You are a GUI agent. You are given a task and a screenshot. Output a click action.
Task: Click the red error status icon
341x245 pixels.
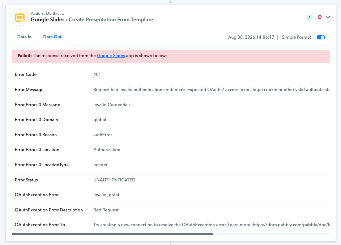319,17
